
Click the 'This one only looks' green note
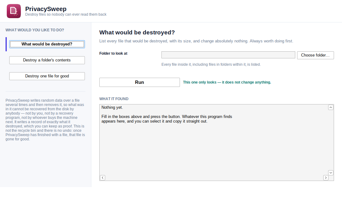(227, 82)
